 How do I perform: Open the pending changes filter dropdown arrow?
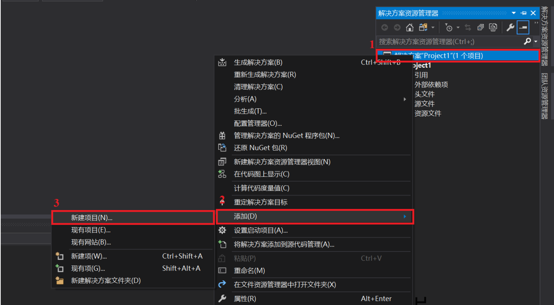(458, 27)
